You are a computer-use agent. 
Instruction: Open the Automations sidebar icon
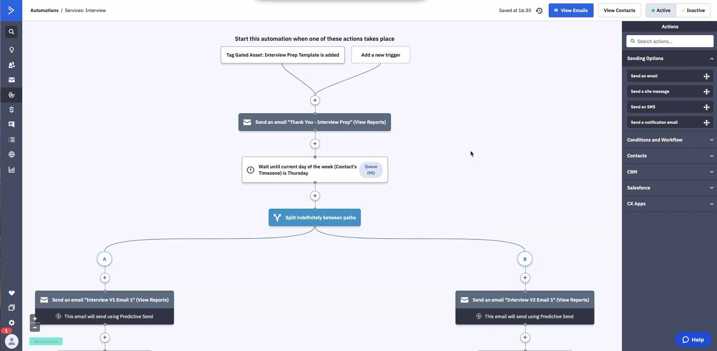click(x=11, y=95)
